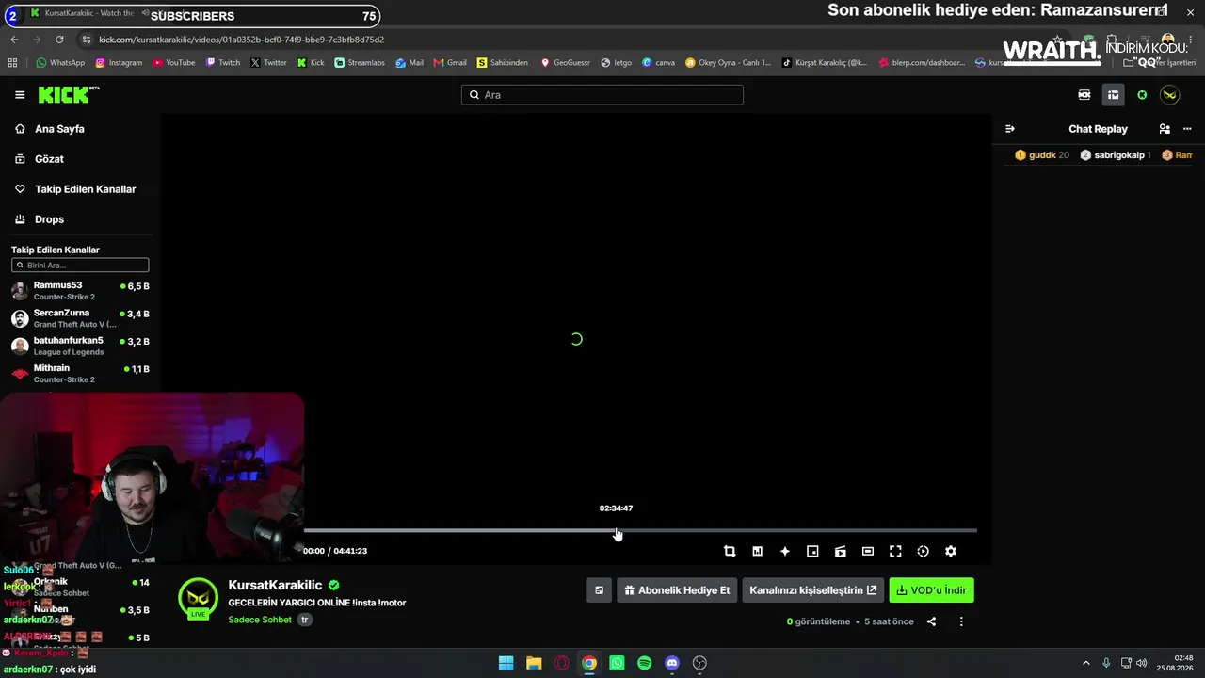Open SercanZurna channel
1205x678 pixels.
click(x=80, y=318)
